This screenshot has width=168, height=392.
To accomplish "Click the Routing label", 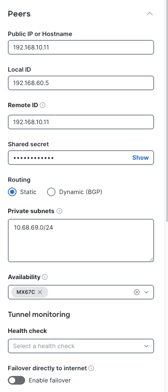I will pos(19,180).
